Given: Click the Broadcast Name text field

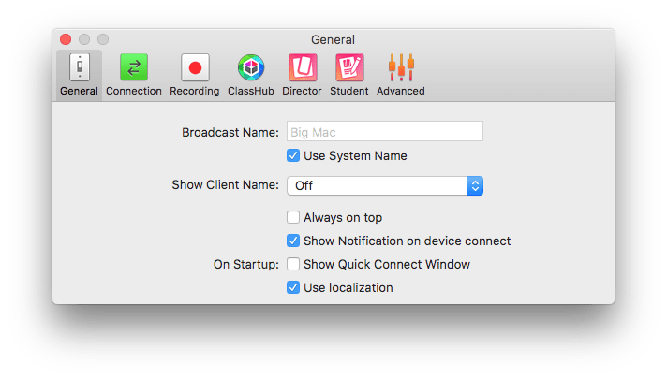Looking at the screenshot, I should (x=384, y=132).
